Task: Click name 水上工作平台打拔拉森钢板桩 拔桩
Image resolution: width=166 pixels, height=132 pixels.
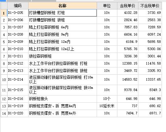Action: tap(62, 71)
